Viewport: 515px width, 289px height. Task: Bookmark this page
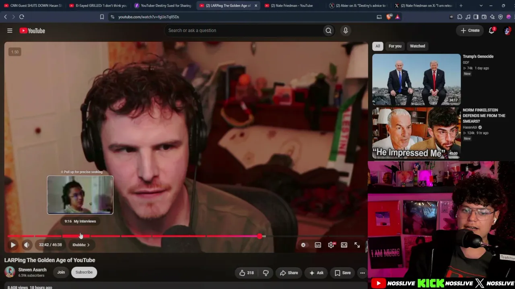[102, 17]
